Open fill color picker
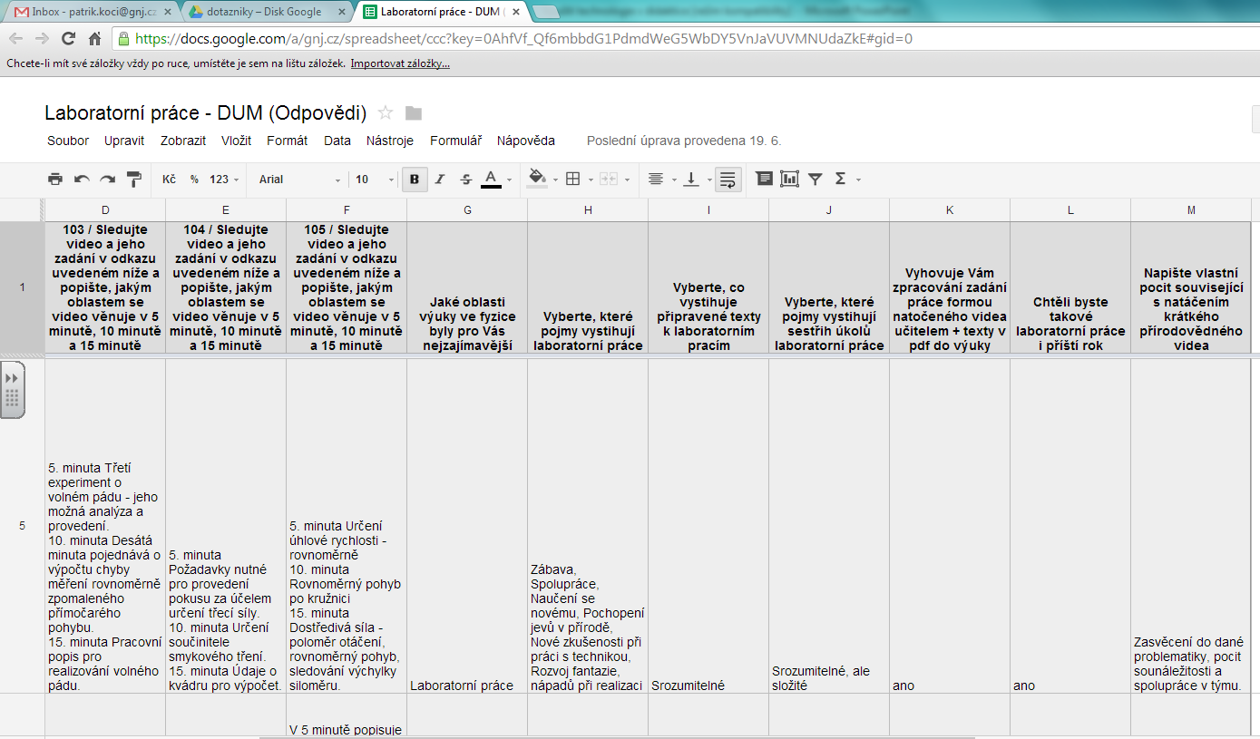 pos(541,180)
